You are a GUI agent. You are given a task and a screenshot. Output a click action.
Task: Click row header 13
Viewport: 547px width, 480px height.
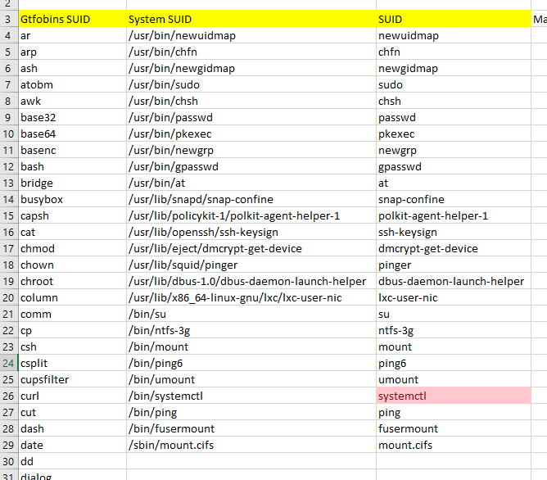9,183
